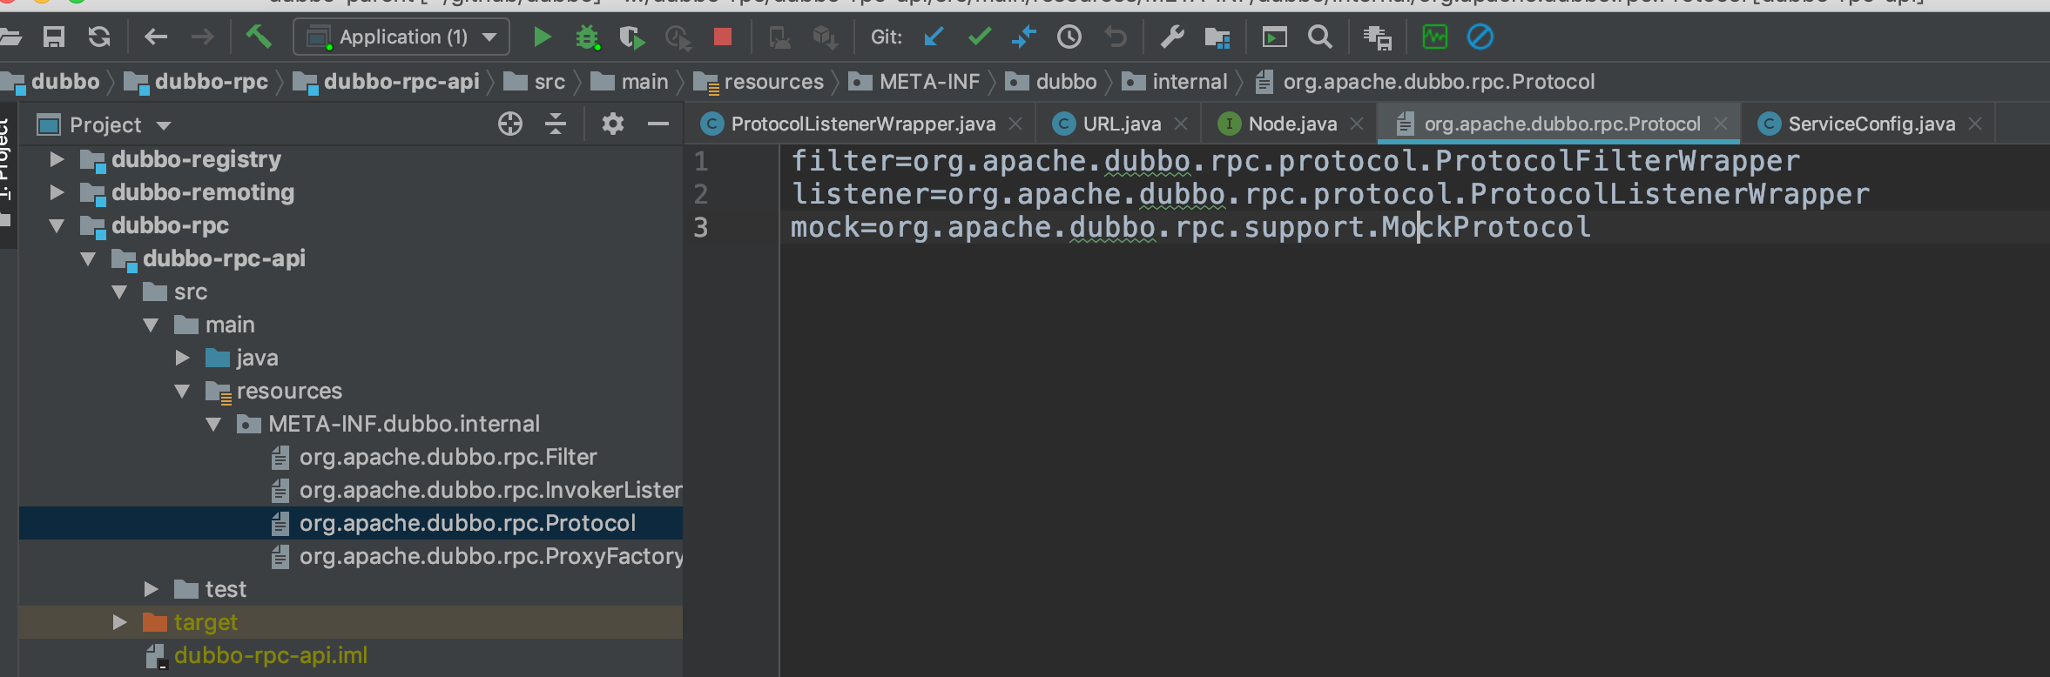
Task: Run with coverage shield icon
Action: pyautogui.click(x=632, y=37)
